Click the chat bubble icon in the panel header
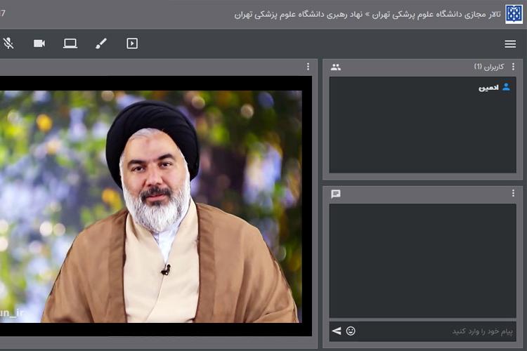The height and width of the screenshot is (351, 527). [x=336, y=194]
